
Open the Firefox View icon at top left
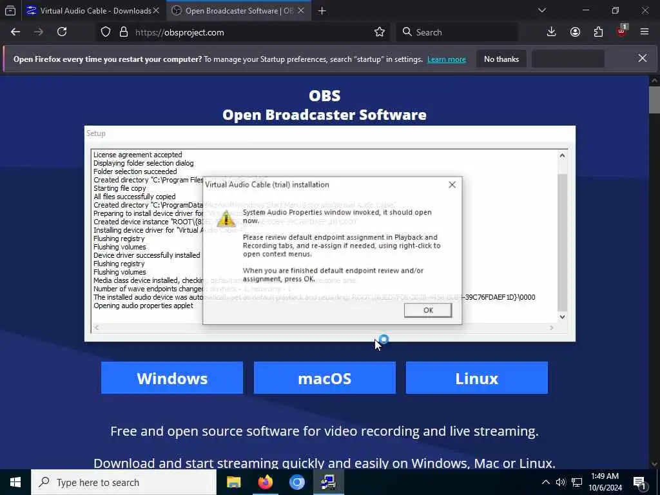pos(10,10)
